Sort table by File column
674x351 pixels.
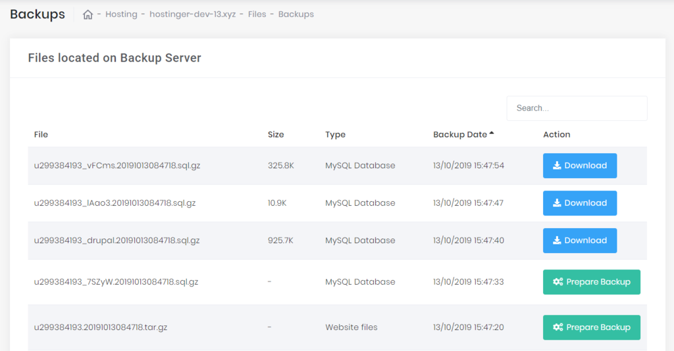point(41,135)
